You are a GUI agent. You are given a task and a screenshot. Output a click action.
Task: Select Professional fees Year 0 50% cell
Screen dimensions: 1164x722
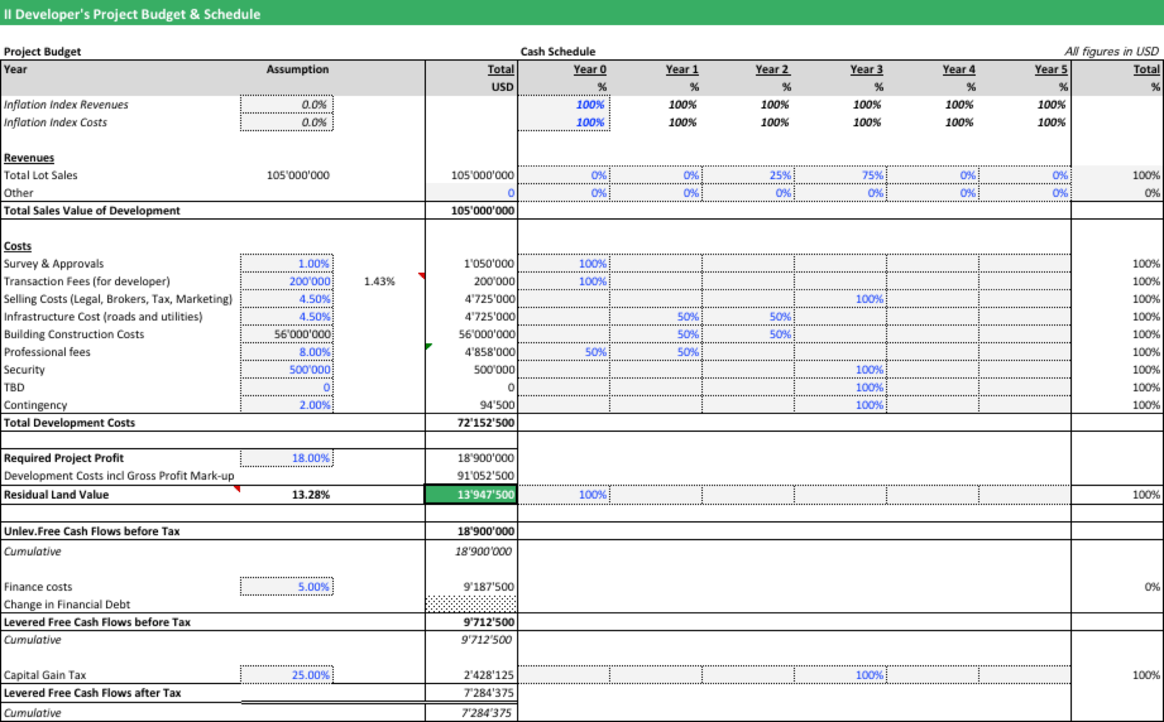pyautogui.click(x=564, y=352)
